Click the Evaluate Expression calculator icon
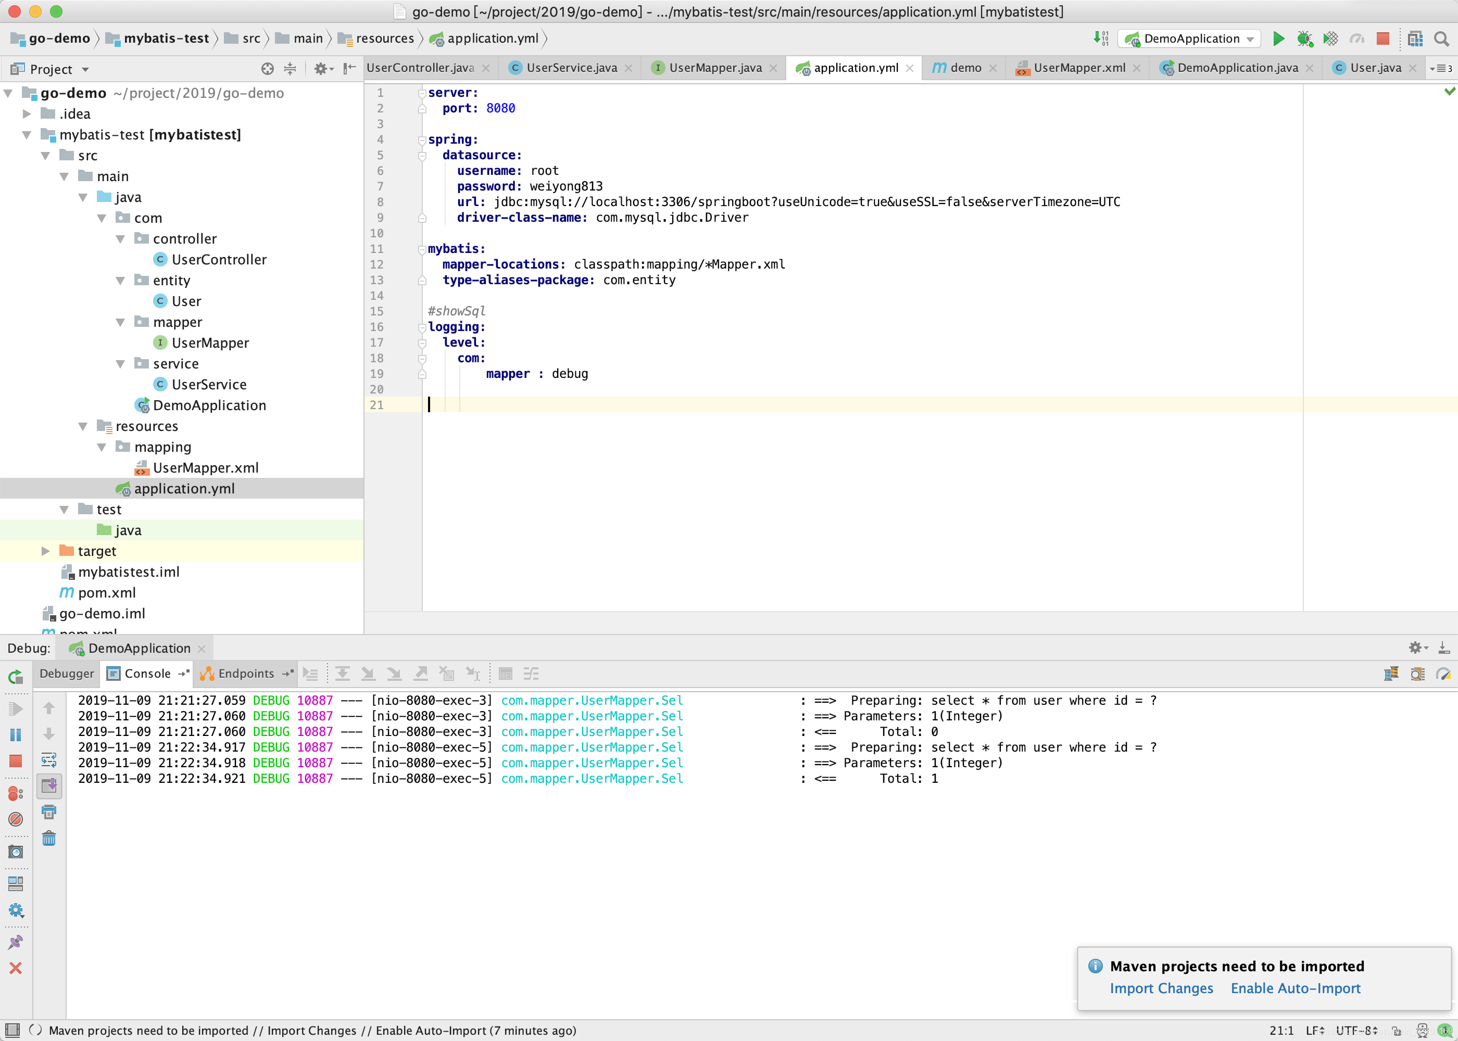 pyautogui.click(x=505, y=674)
